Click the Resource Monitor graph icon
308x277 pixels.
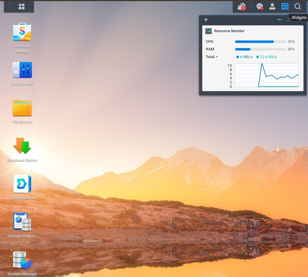[x=208, y=31]
